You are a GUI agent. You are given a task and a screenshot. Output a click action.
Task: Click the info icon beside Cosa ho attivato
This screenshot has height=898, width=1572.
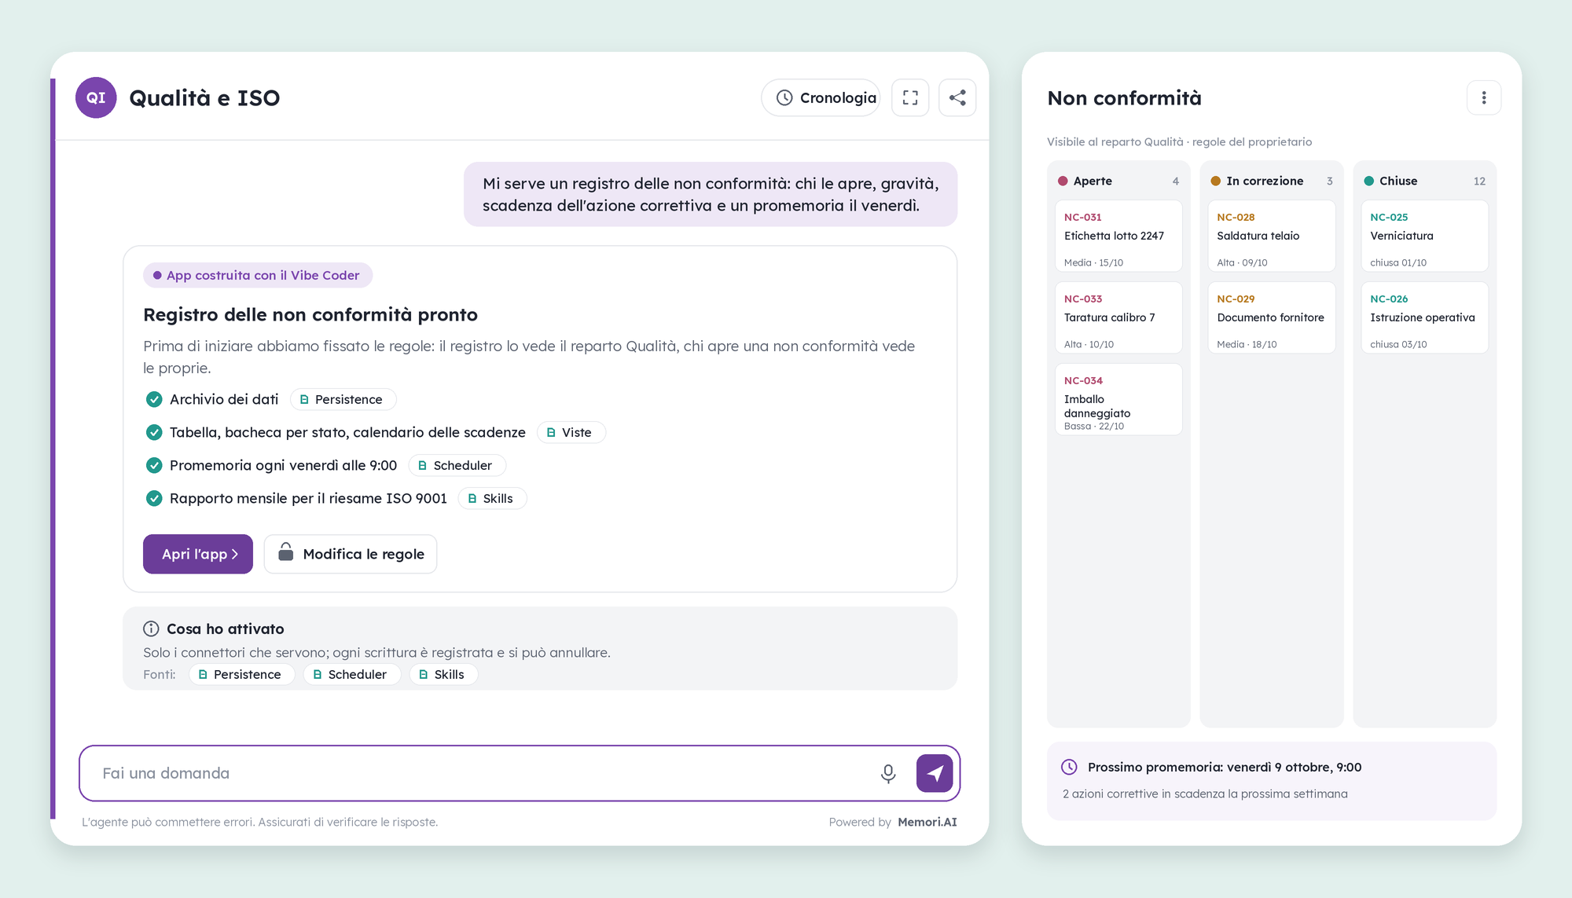point(151,629)
